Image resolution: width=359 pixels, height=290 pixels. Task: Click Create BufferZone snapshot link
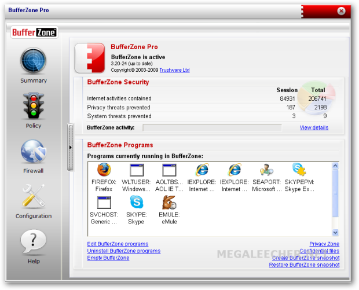[x=306, y=258]
